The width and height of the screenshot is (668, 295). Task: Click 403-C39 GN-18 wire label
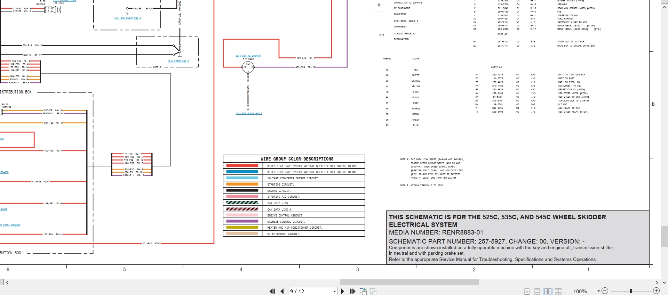[305, 67]
